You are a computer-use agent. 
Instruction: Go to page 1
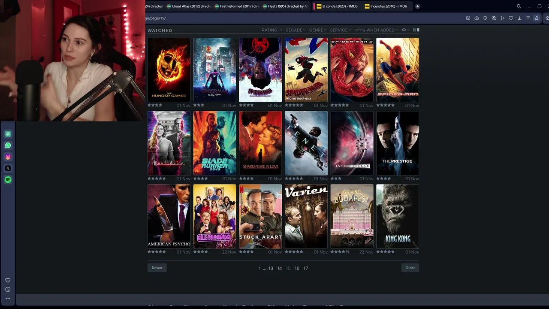[259, 268]
